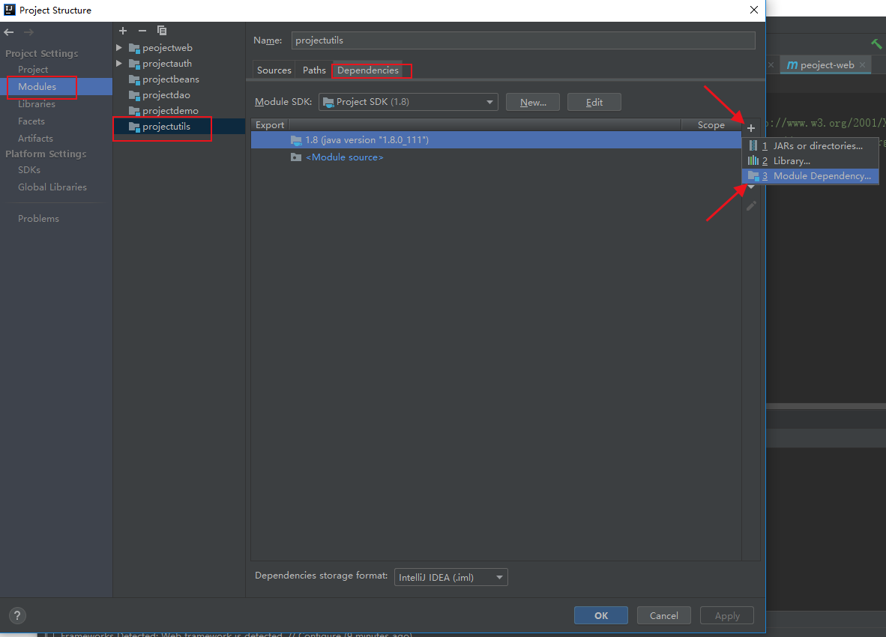Expand the projectauth module node
Image resolution: width=886 pixels, height=637 pixels.
point(119,63)
